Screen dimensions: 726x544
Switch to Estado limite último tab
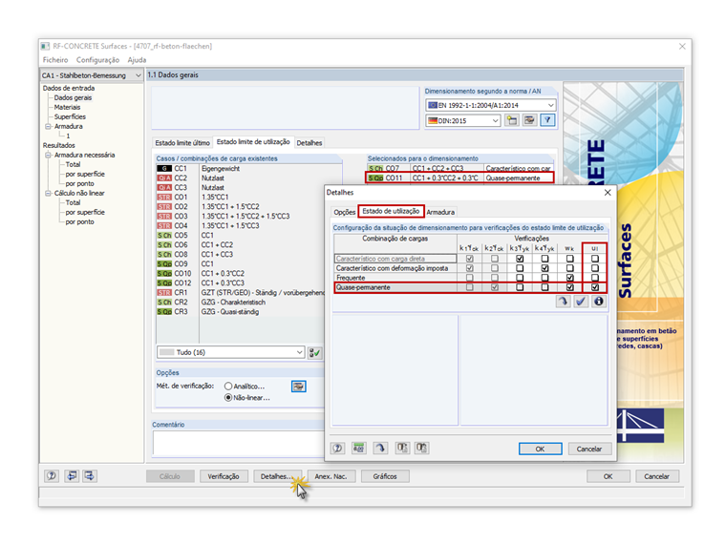click(x=182, y=143)
